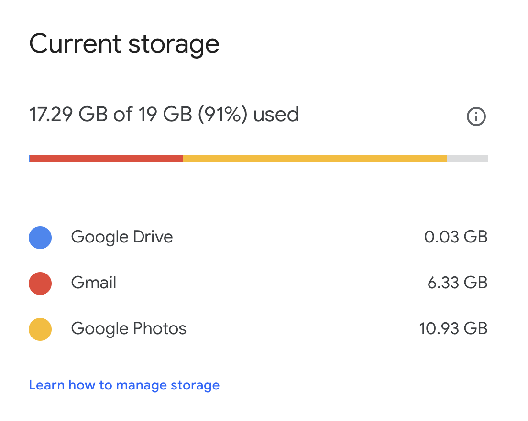The image size is (528, 421).
Task: Click the red Gmail segment of the storage bar
Action: click(x=105, y=158)
